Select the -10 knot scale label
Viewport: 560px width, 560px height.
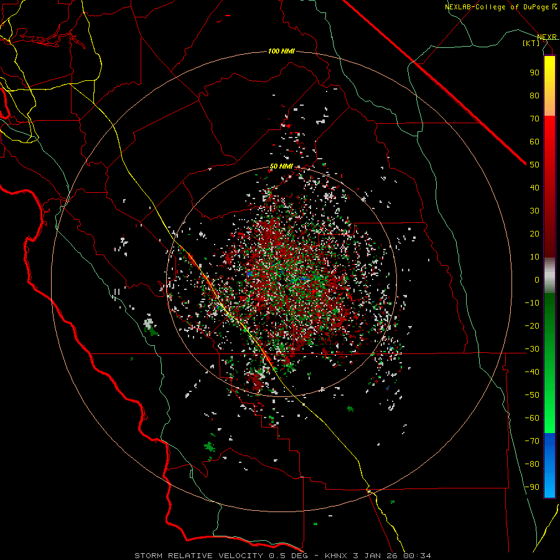(532, 303)
